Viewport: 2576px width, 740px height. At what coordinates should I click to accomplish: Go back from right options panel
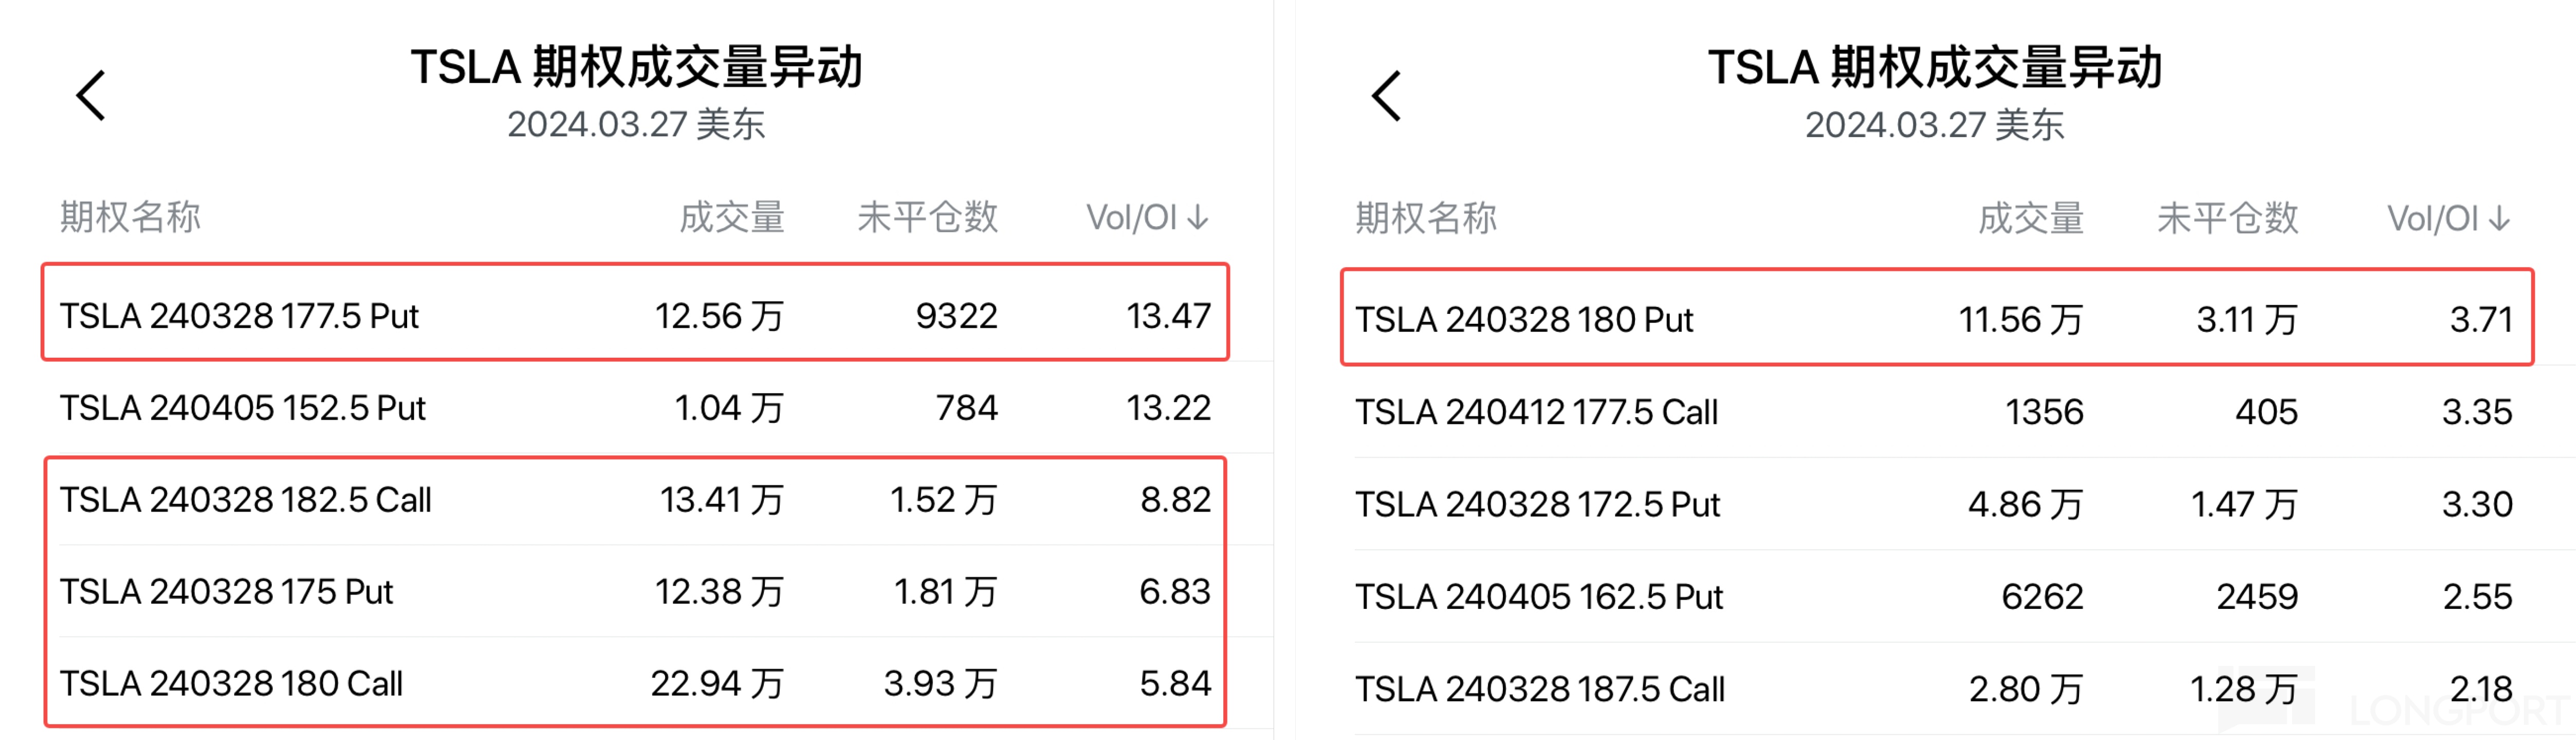(1387, 96)
